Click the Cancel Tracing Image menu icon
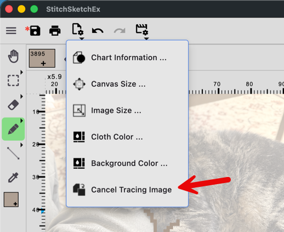Viewport: 284px width, 232px height. click(79, 190)
